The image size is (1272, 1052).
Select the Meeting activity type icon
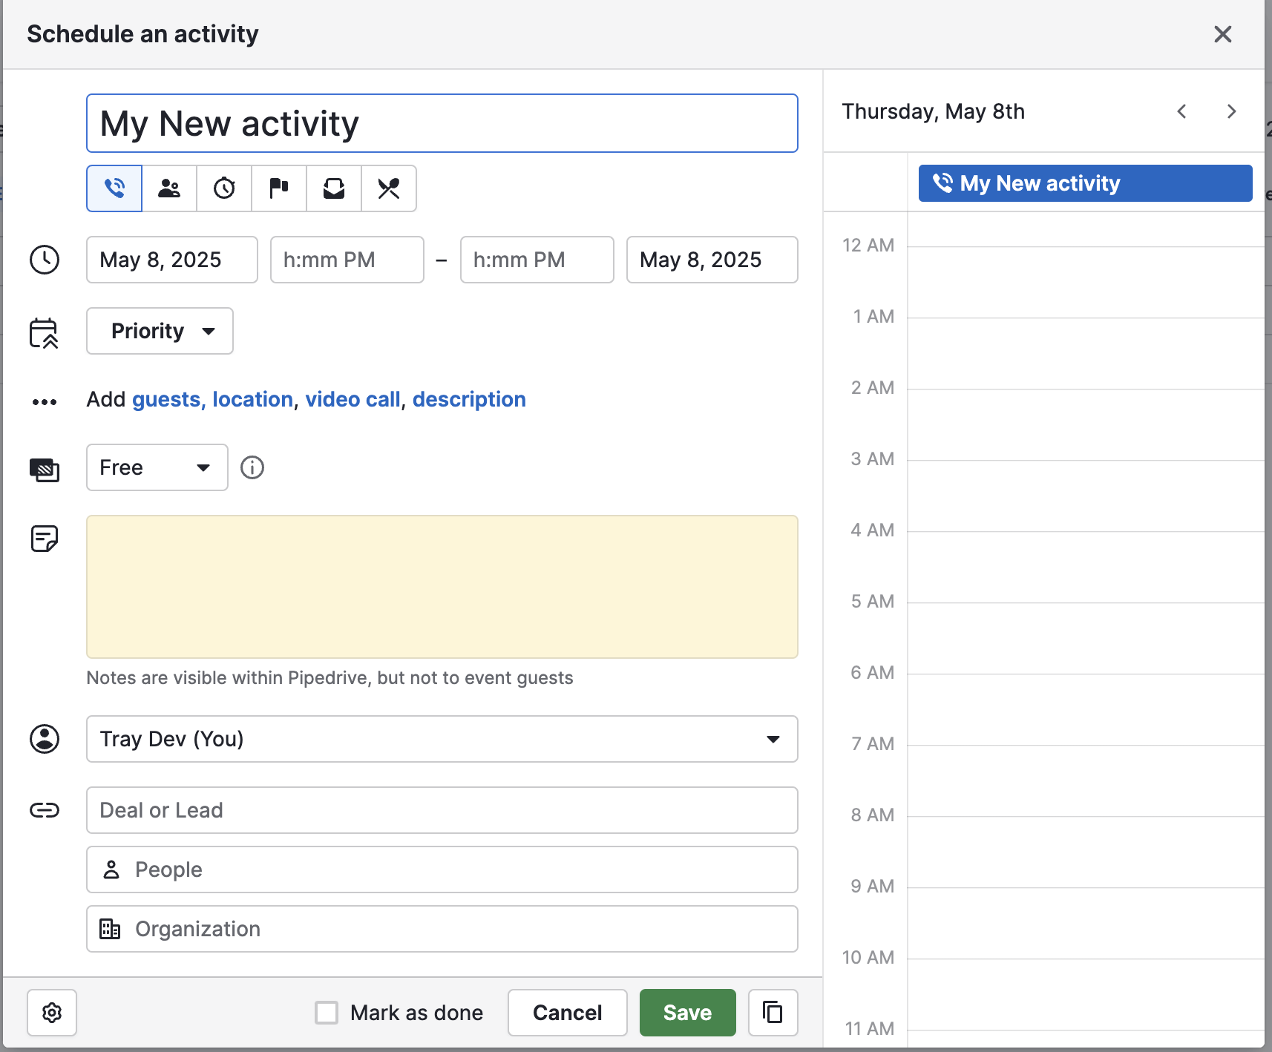169,188
